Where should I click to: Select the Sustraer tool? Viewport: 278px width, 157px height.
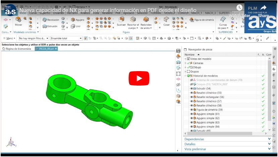[x=121, y=21]
